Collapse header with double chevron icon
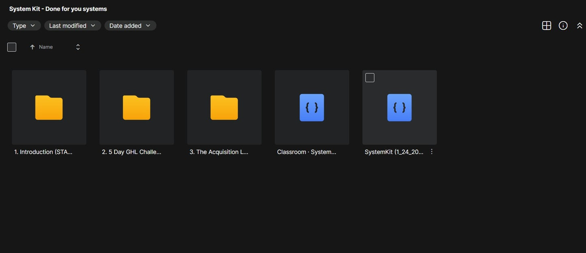This screenshot has width=586, height=253. [580, 26]
